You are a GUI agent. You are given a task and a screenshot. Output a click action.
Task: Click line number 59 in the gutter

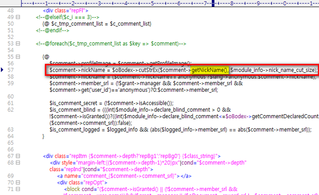pyautogui.click(x=10, y=83)
